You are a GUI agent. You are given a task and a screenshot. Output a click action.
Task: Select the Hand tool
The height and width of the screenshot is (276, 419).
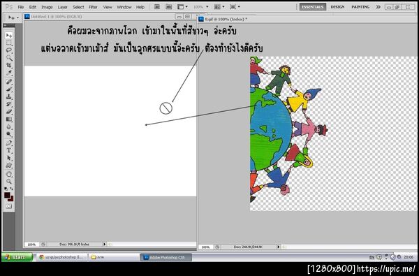(x=9, y=174)
